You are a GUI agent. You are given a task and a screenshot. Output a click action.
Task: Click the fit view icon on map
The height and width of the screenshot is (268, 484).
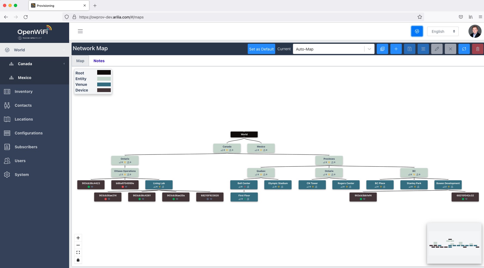[78, 253]
